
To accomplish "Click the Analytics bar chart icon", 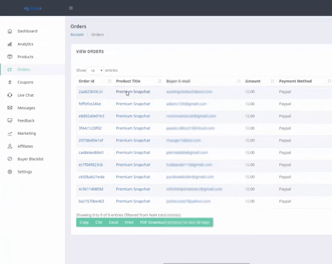I will [10, 44].
